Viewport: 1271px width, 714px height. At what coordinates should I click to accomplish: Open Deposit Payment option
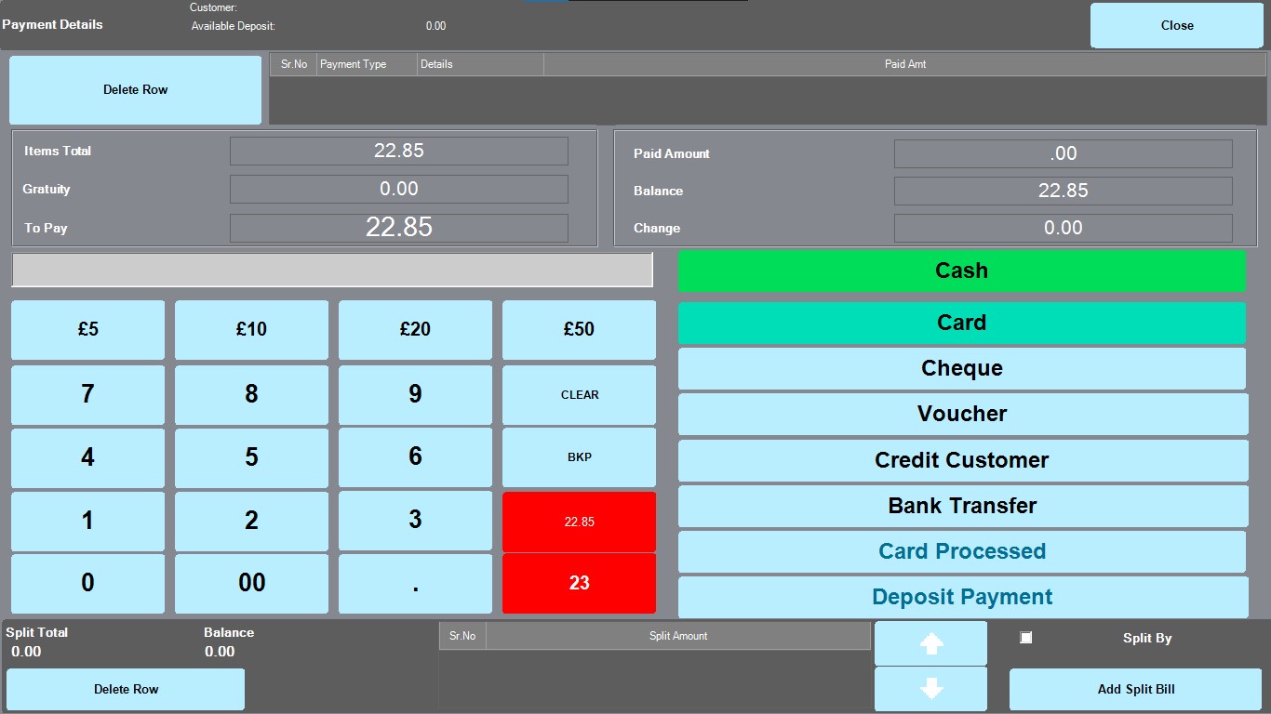961,597
